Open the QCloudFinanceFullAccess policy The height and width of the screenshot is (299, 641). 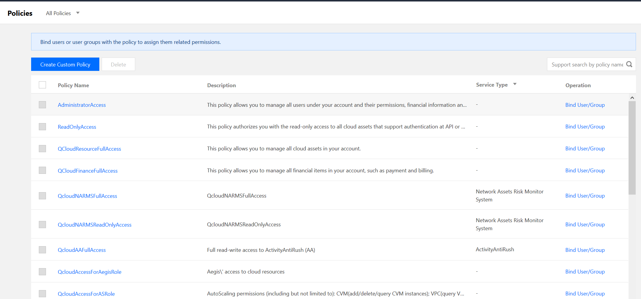coord(87,171)
